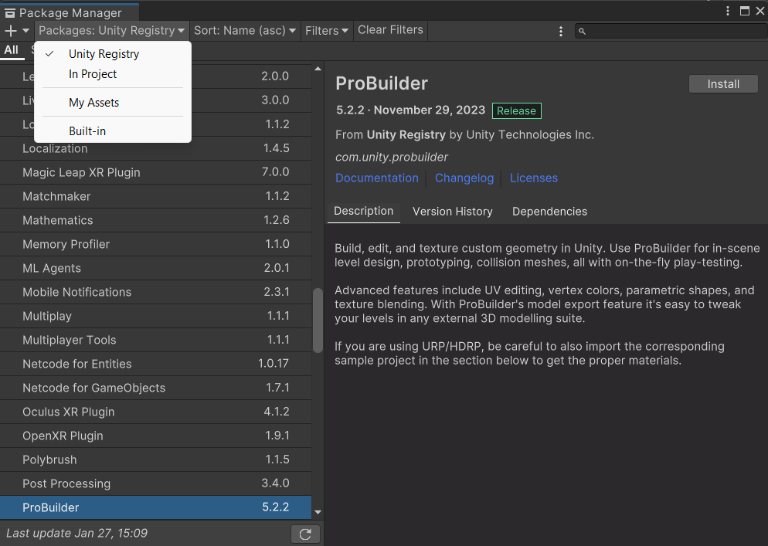Open the Changelog link
The height and width of the screenshot is (546, 768).
click(x=464, y=178)
